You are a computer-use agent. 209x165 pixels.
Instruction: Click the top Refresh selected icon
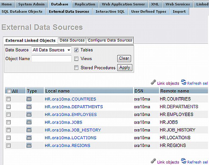184,82
